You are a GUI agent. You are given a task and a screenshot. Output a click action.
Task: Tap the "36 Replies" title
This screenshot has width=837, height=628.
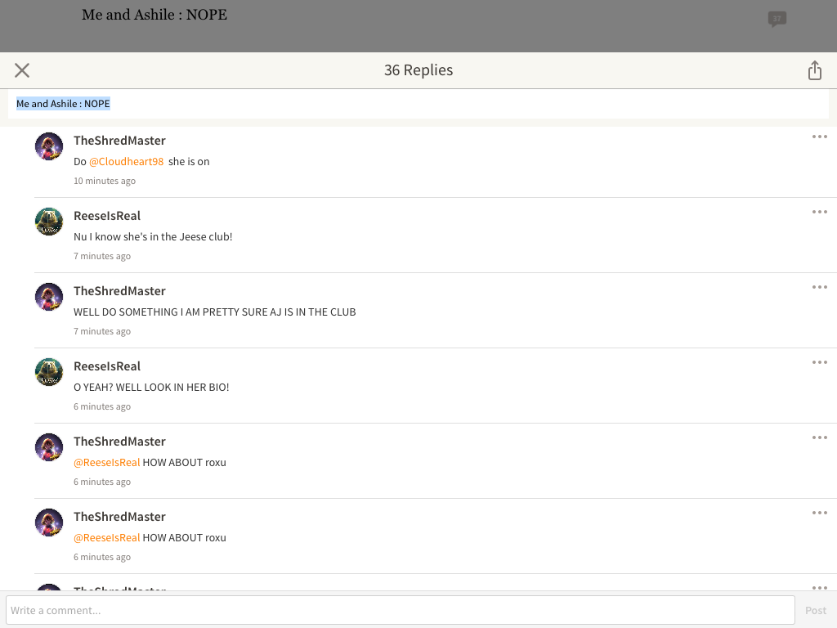coord(418,70)
